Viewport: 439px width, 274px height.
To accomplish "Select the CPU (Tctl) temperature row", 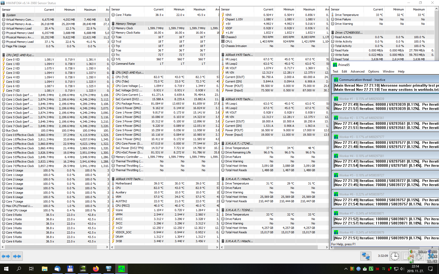I will pos(165,77).
